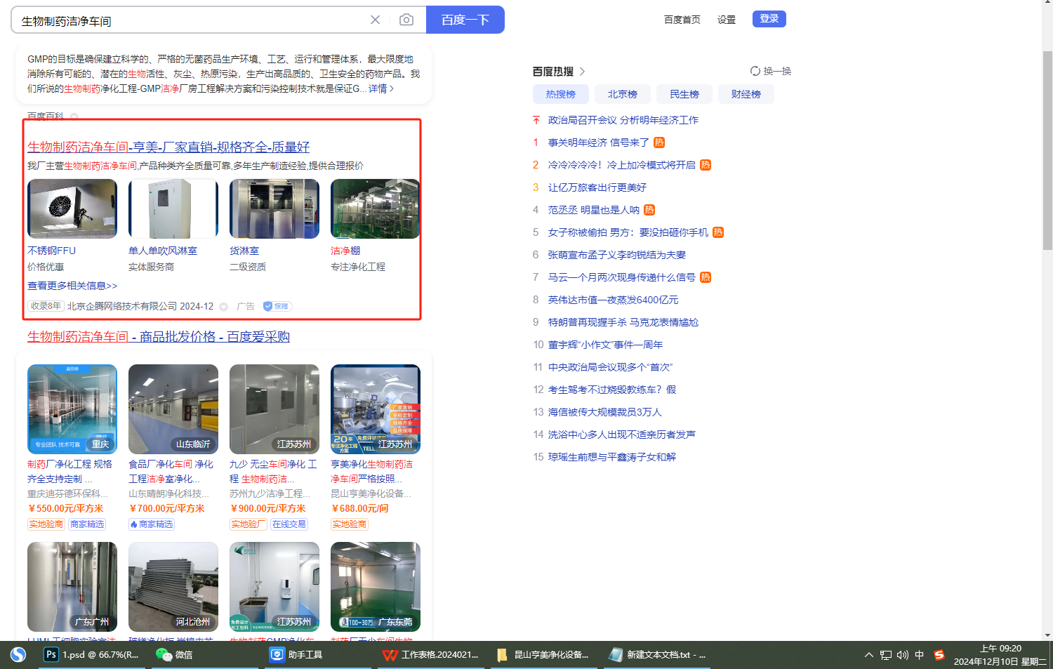Click the 不锈钢FFU product image
This screenshot has height=669, width=1053.
[x=72, y=208]
